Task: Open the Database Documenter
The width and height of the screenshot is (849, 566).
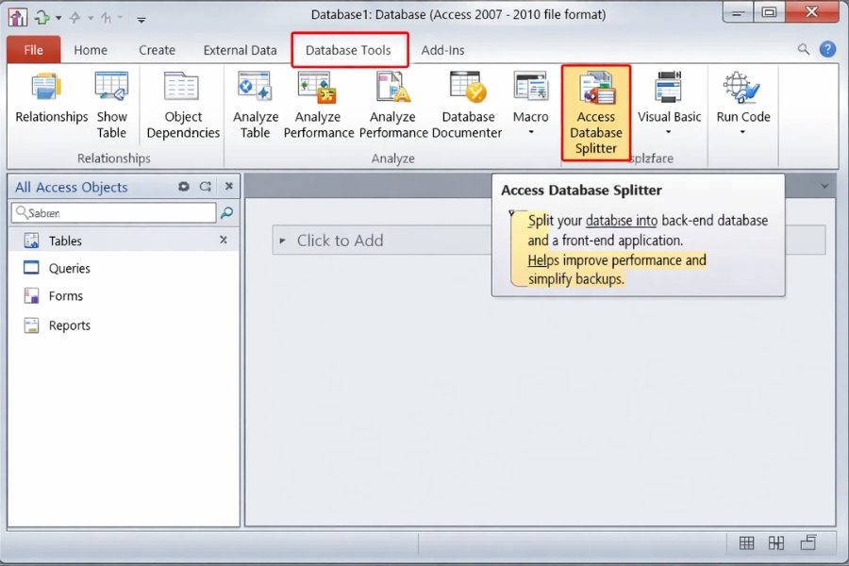Action: point(468,104)
